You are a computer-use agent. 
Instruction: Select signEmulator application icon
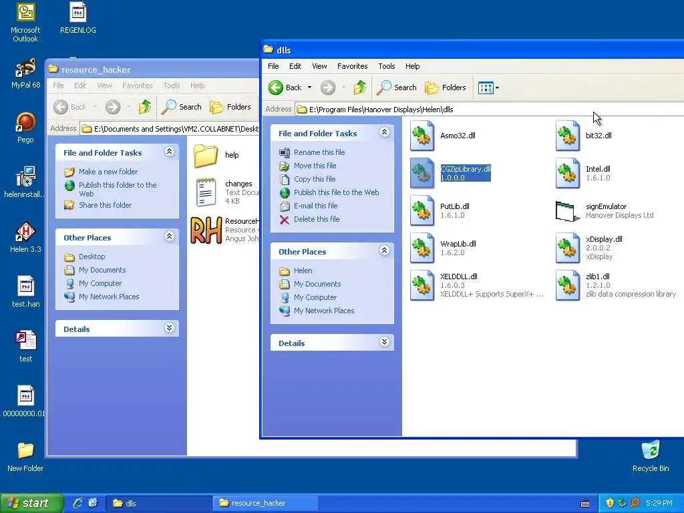tap(568, 210)
